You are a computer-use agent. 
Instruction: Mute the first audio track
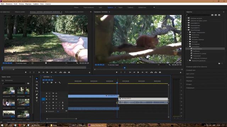point(56,103)
